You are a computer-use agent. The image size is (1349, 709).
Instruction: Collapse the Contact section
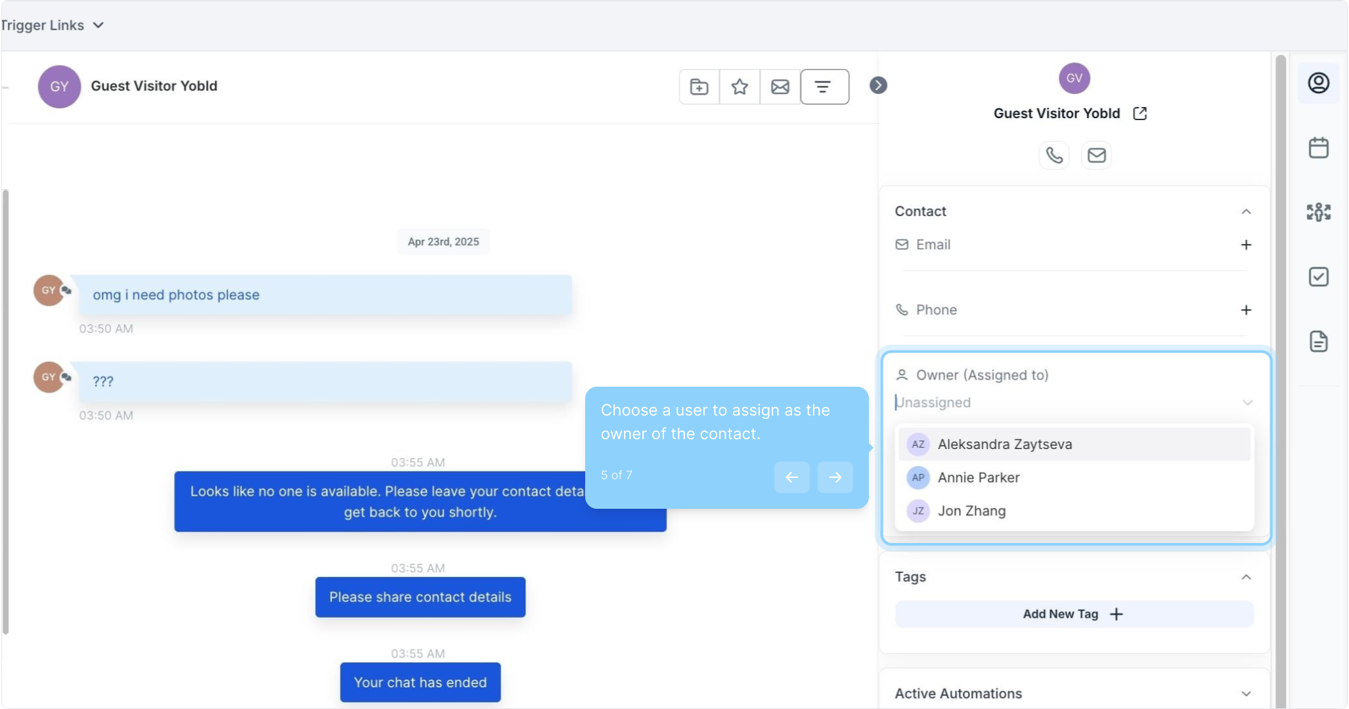[x=1246, y=211]
